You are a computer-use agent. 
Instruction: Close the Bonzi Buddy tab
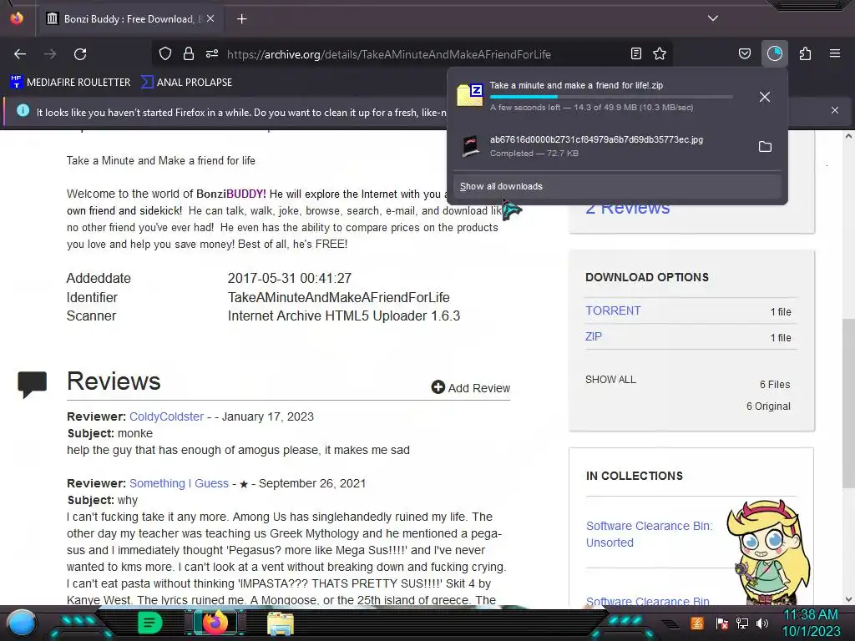210,18
